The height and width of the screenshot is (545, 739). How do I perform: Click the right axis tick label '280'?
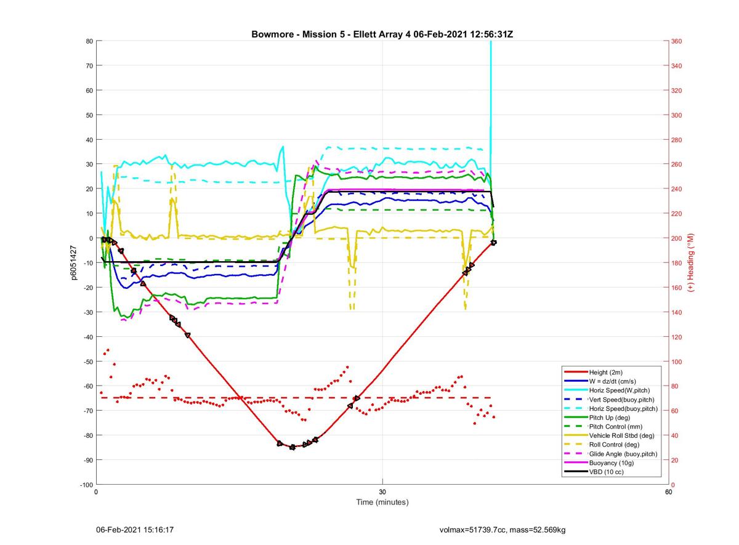point(677,140)
